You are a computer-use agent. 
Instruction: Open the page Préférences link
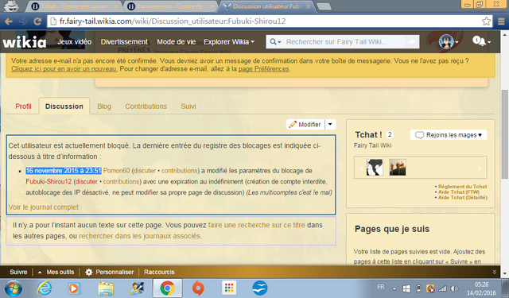263,69
